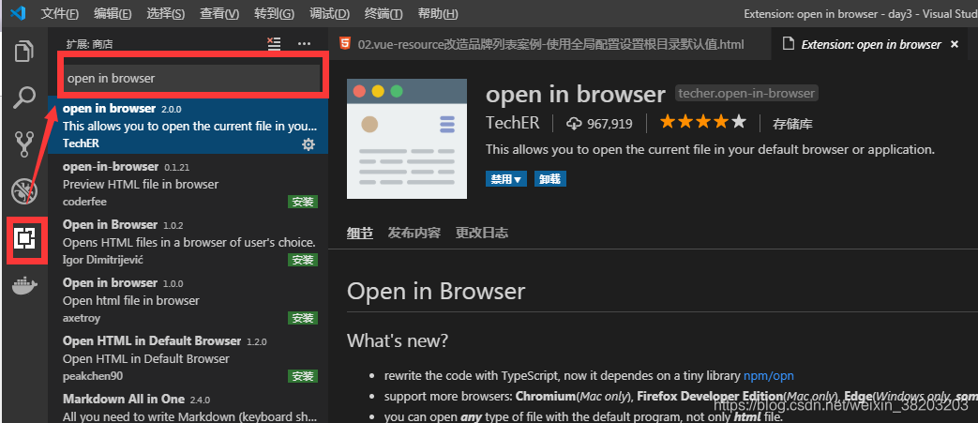Expand the 禁用 disable dropdown button
978x423 pixels.
(506, 179)
